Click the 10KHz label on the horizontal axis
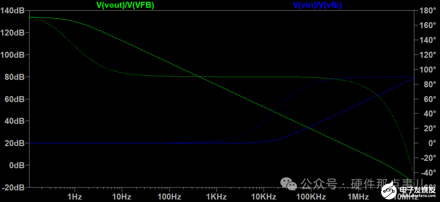 (264, 197)
